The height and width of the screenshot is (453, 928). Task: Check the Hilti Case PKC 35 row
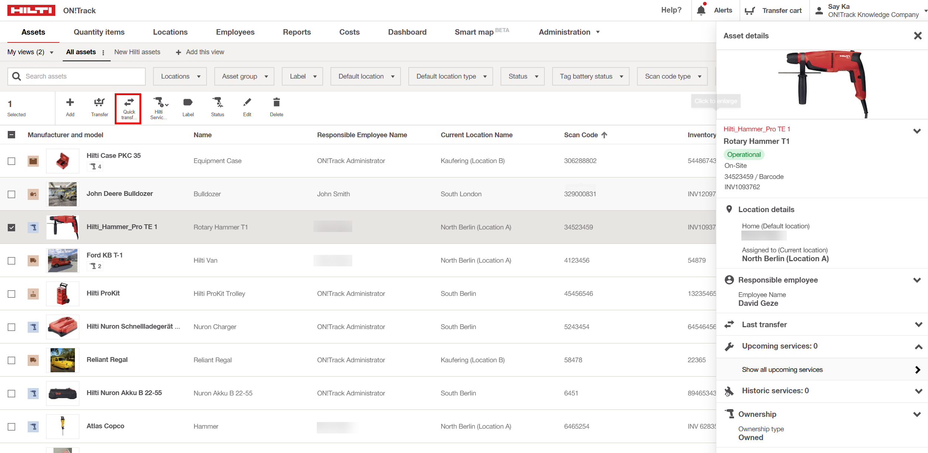point(11,161)
